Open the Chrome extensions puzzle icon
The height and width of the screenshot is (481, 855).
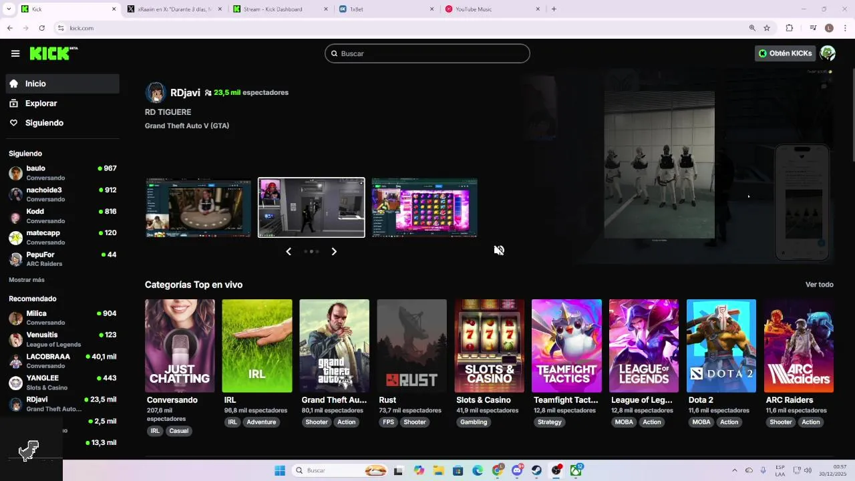(790, 28)
